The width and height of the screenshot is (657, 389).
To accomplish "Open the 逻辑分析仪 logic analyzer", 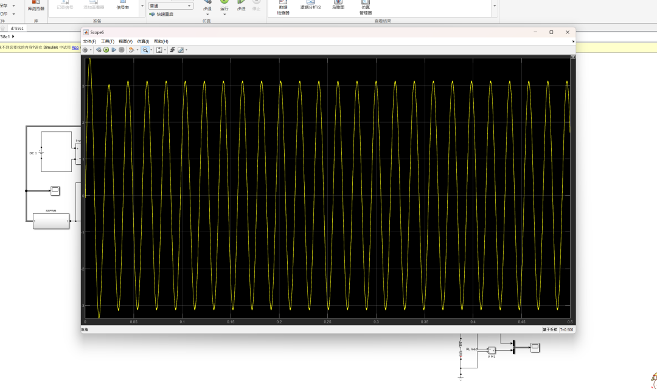I will pos(310,6).
